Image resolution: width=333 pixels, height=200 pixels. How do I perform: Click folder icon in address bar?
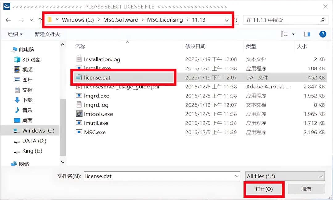tap(50, 20)
